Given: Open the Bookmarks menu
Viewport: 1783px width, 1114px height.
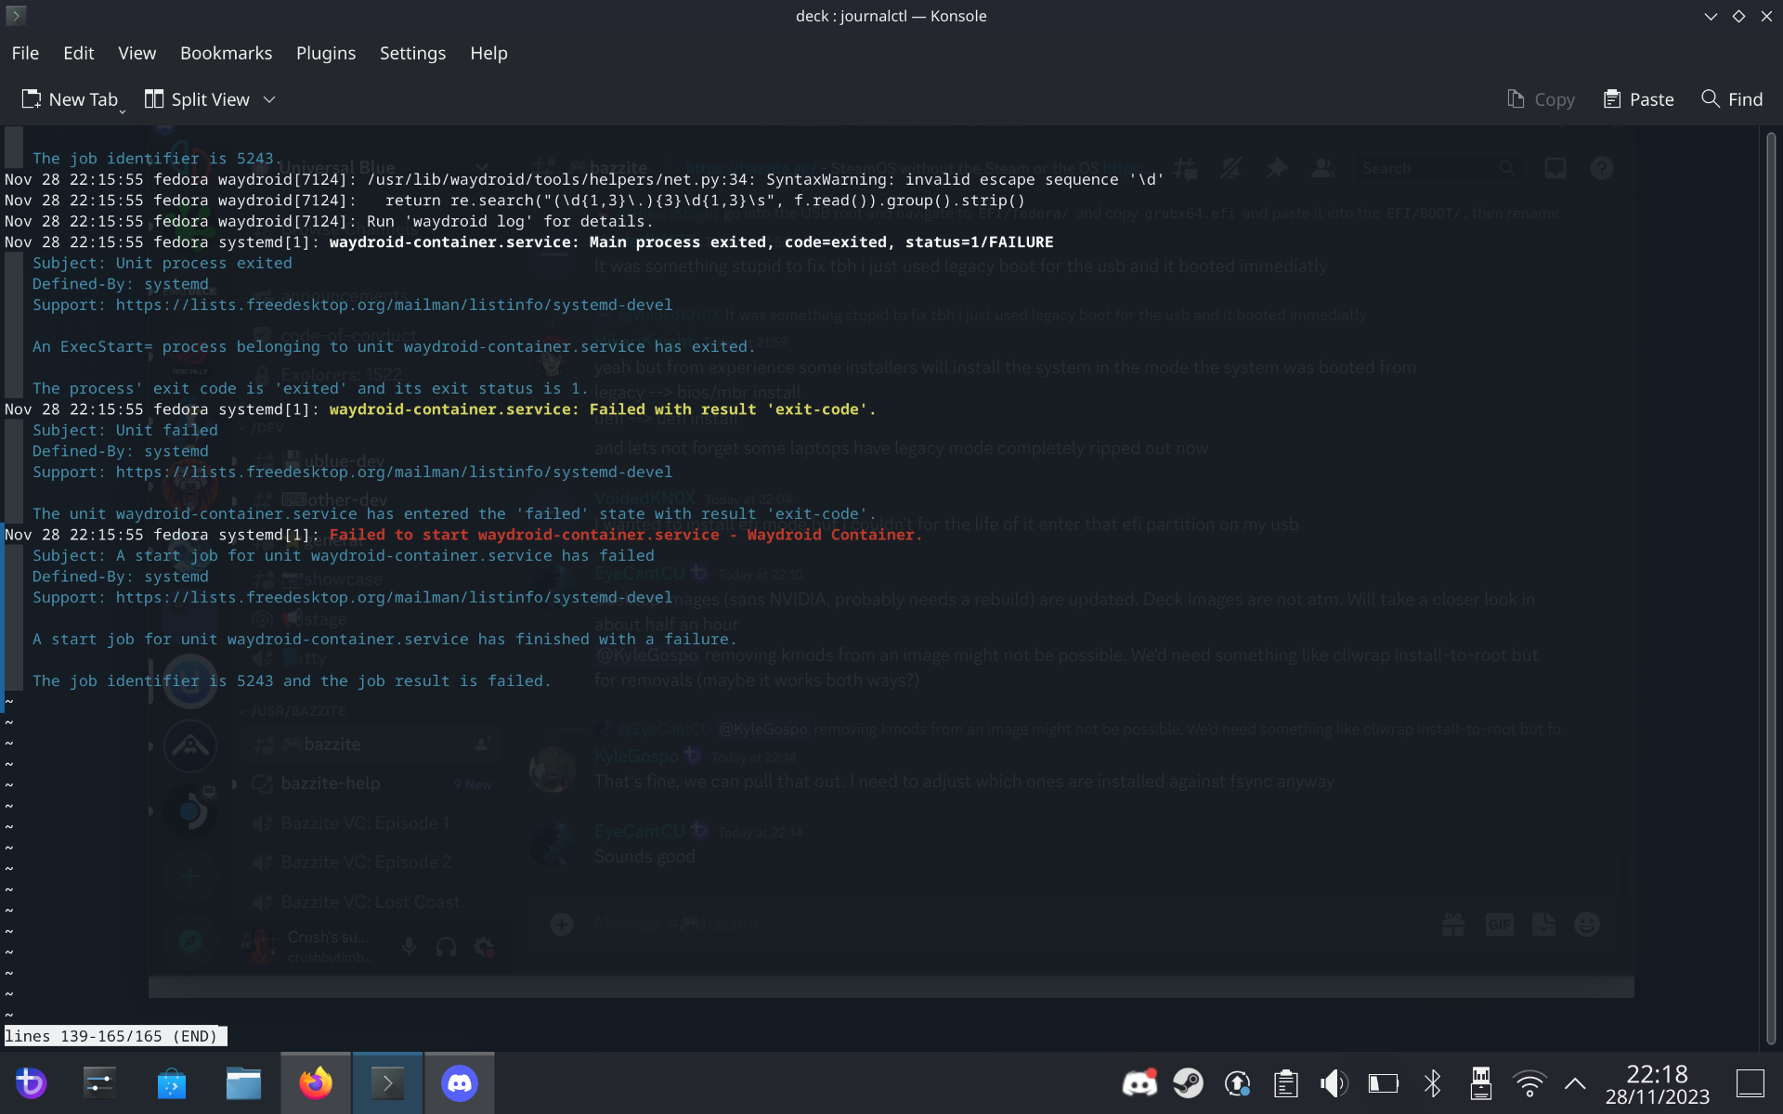Looking at the screenshot, I should (x=226, y=53).
